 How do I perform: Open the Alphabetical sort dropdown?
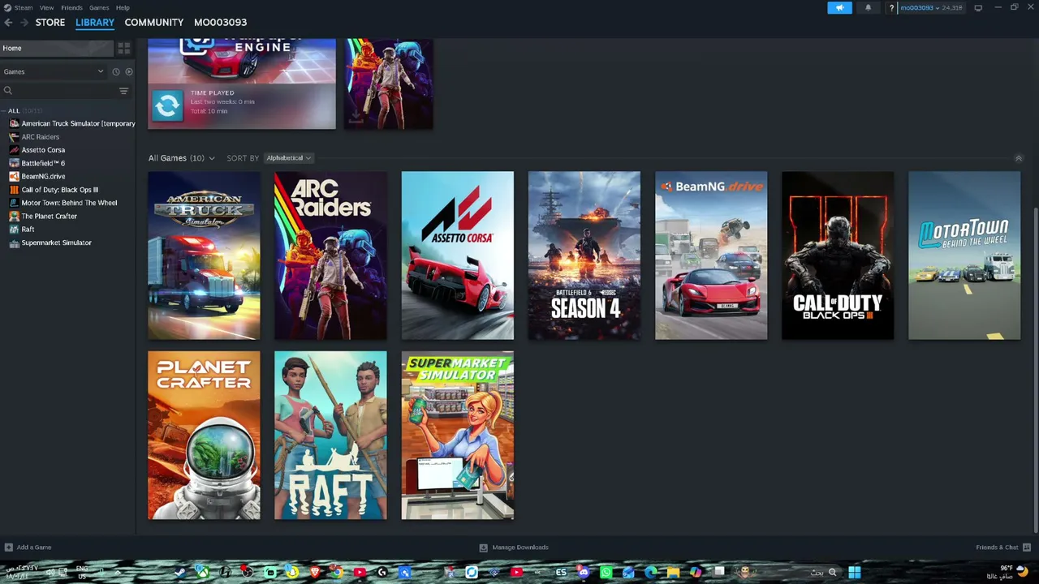(288, 158)
